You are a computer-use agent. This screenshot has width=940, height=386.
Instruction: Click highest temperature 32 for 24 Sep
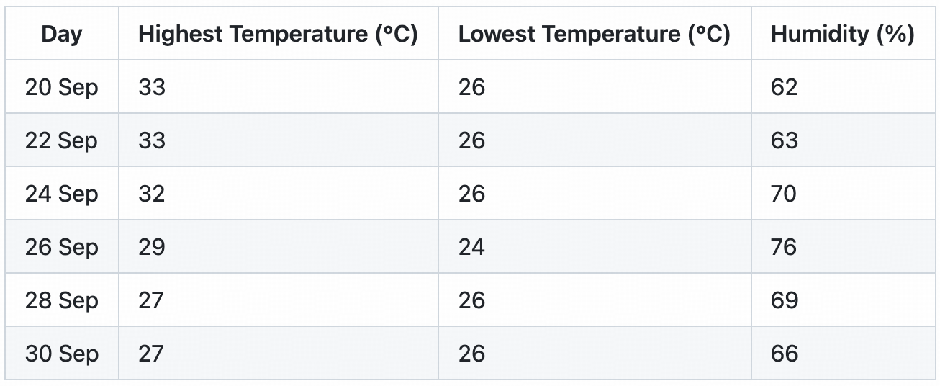tap(152, 194)
